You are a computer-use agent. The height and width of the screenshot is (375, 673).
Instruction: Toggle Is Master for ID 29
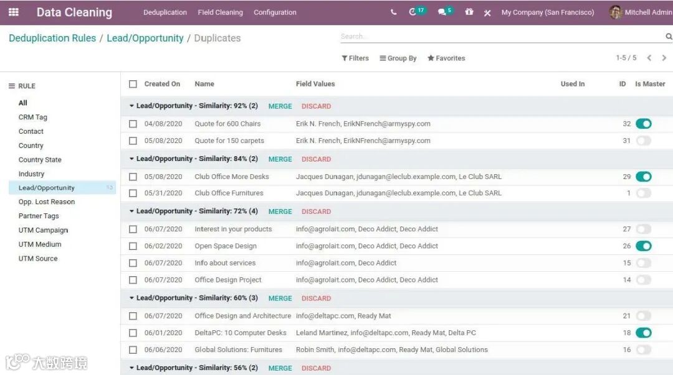[643, 177]
